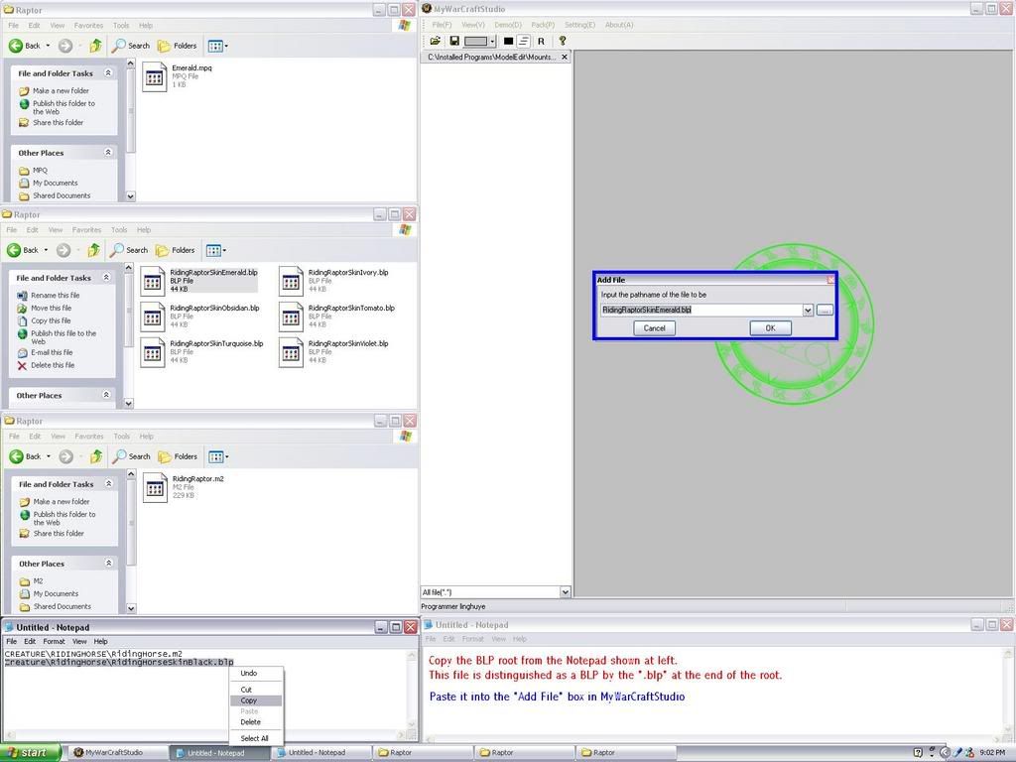Collapse File and Folder Tasks in Emerald.mpq window
This screenshot has width=1016, height=762.
coord(108,73)
